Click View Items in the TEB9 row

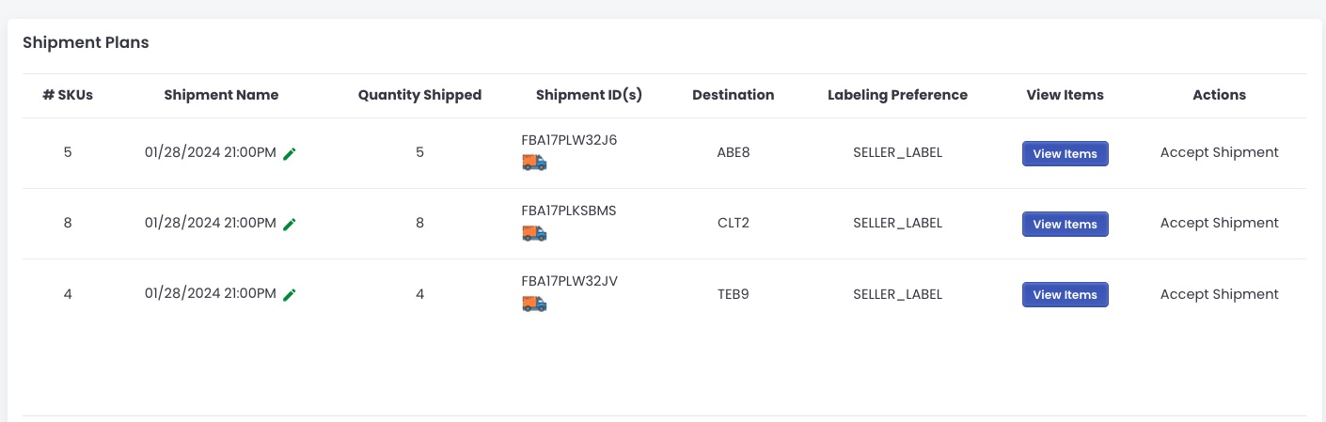[1066, 294]
